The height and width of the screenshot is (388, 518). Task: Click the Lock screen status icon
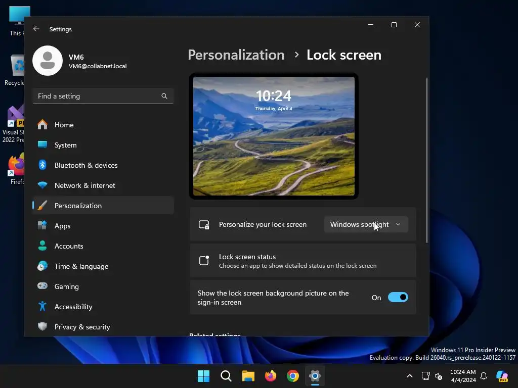204,260
